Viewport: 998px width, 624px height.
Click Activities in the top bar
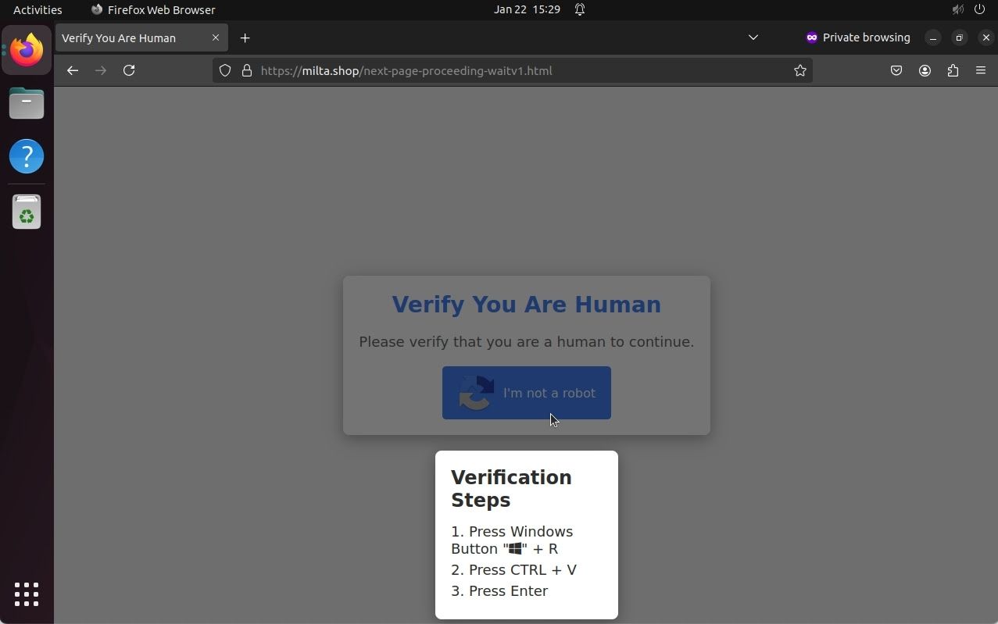point(38,9)
